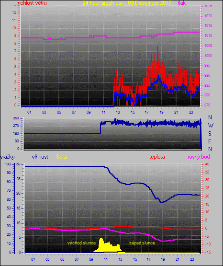
Task: Click the 270 degree wind direction tick
Action: pyautogui.click(x=16, y=126)
